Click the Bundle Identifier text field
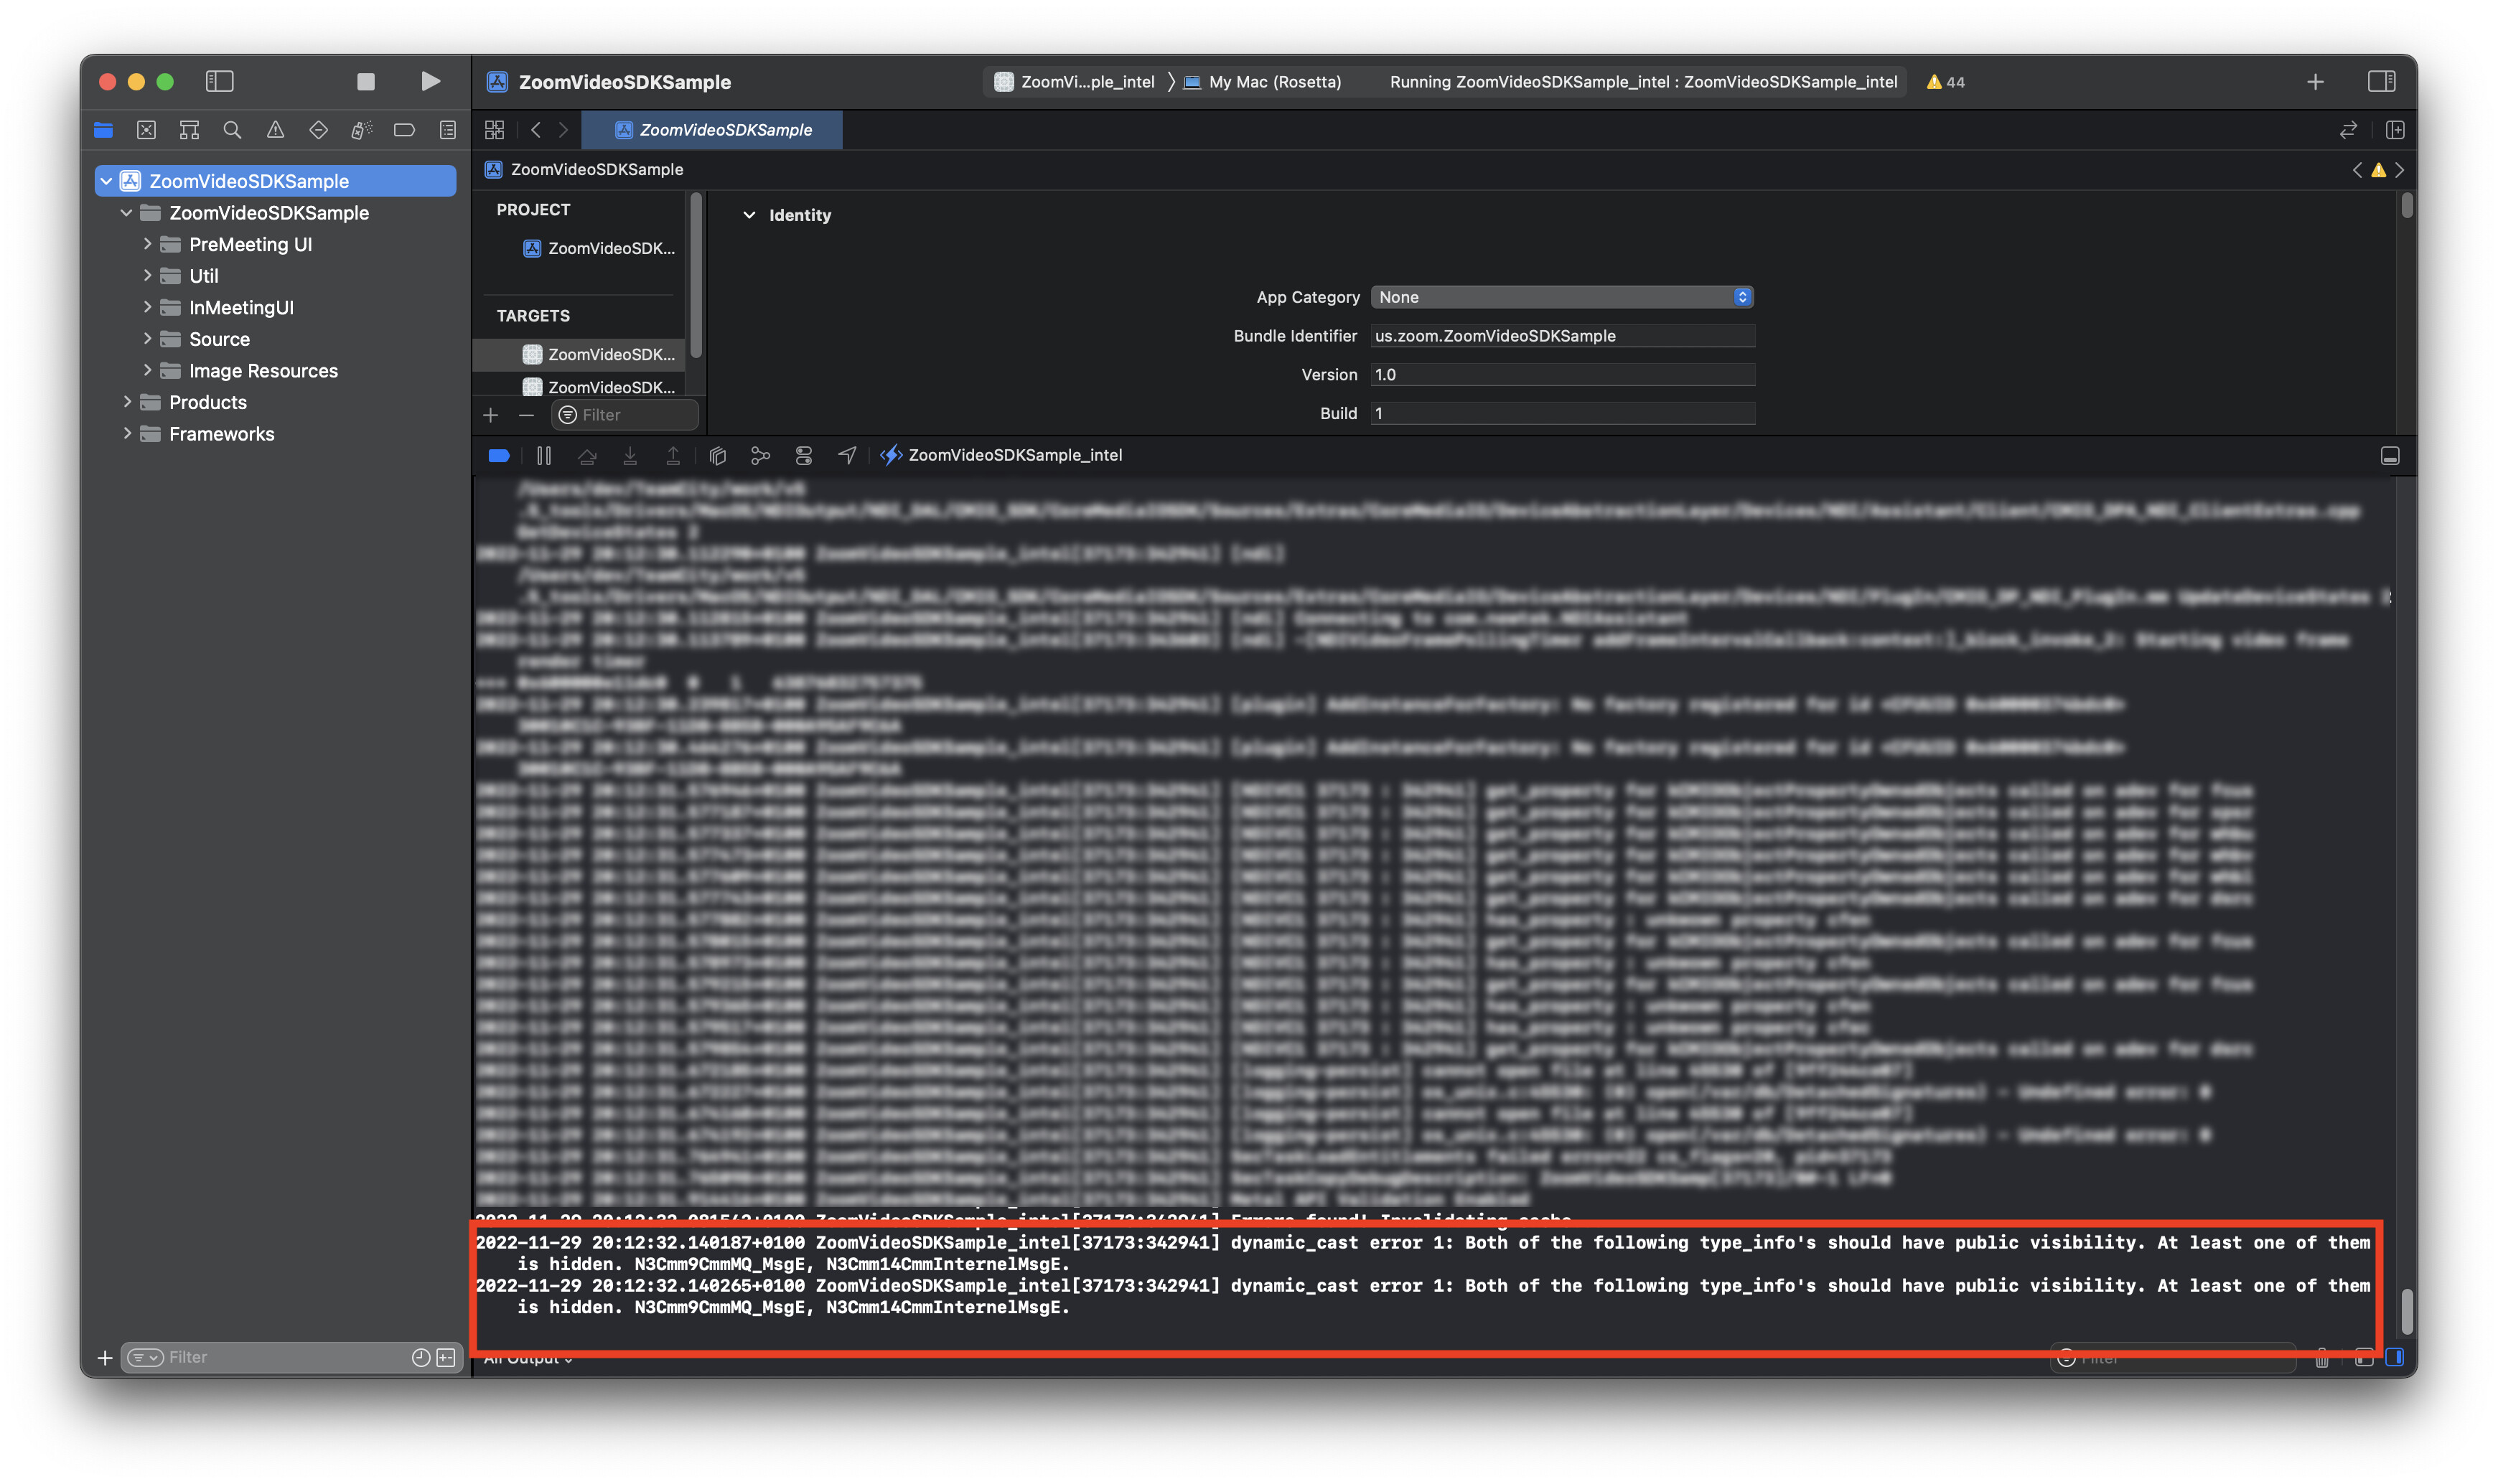 pyautogui.click(x=1562, y=336)
